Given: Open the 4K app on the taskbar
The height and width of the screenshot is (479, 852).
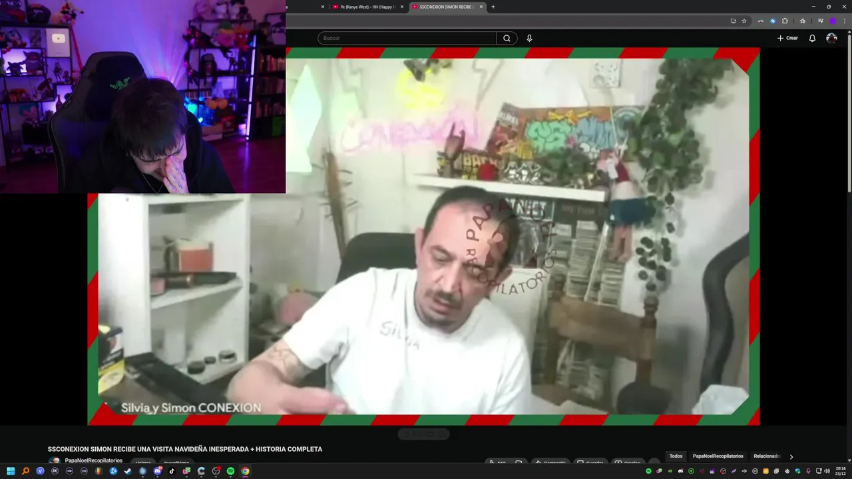Looking at the screenshot, I should click(55, 471).
